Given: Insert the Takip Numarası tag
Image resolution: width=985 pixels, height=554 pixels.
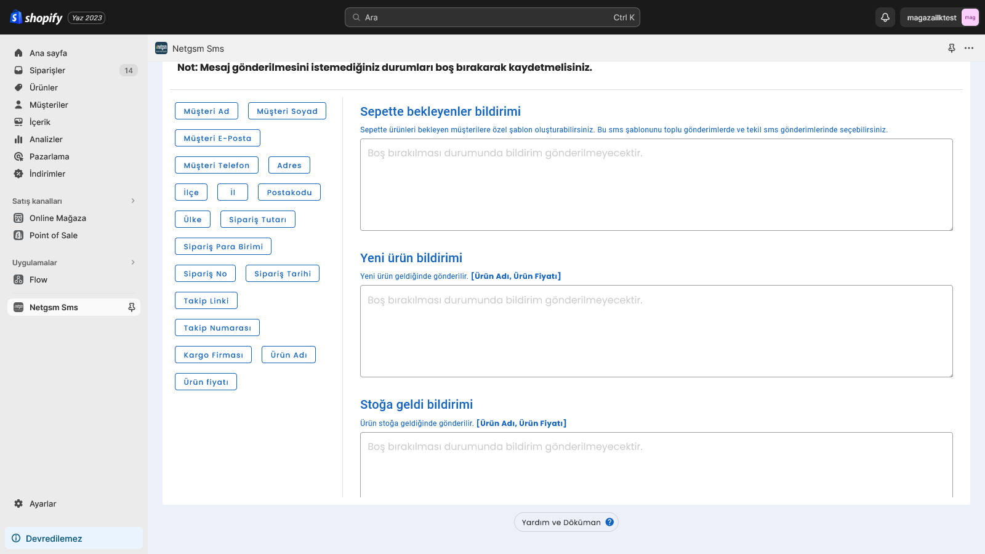Looking at the screenshot, I should pyautogui.click(x=217, y=327).
